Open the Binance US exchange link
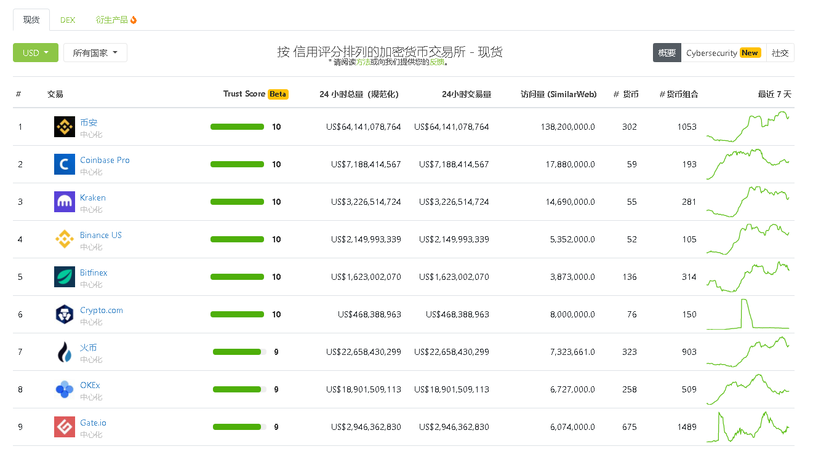Screen dimensions: 821x449 click(x=101, y=235)
